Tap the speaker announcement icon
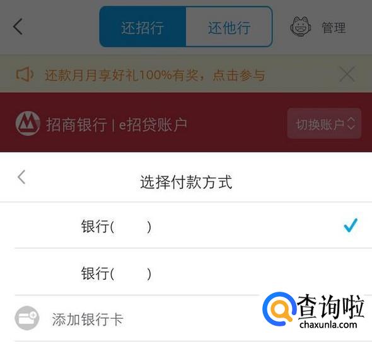This screenshot has width=372, height=344. (x=25, y=74)
